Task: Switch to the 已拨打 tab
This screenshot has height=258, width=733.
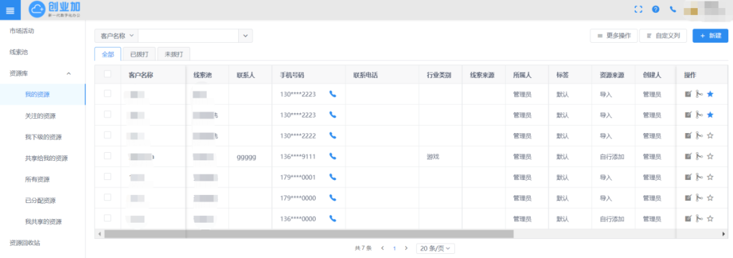Action: pyautogui.click(x=139, y=54)
